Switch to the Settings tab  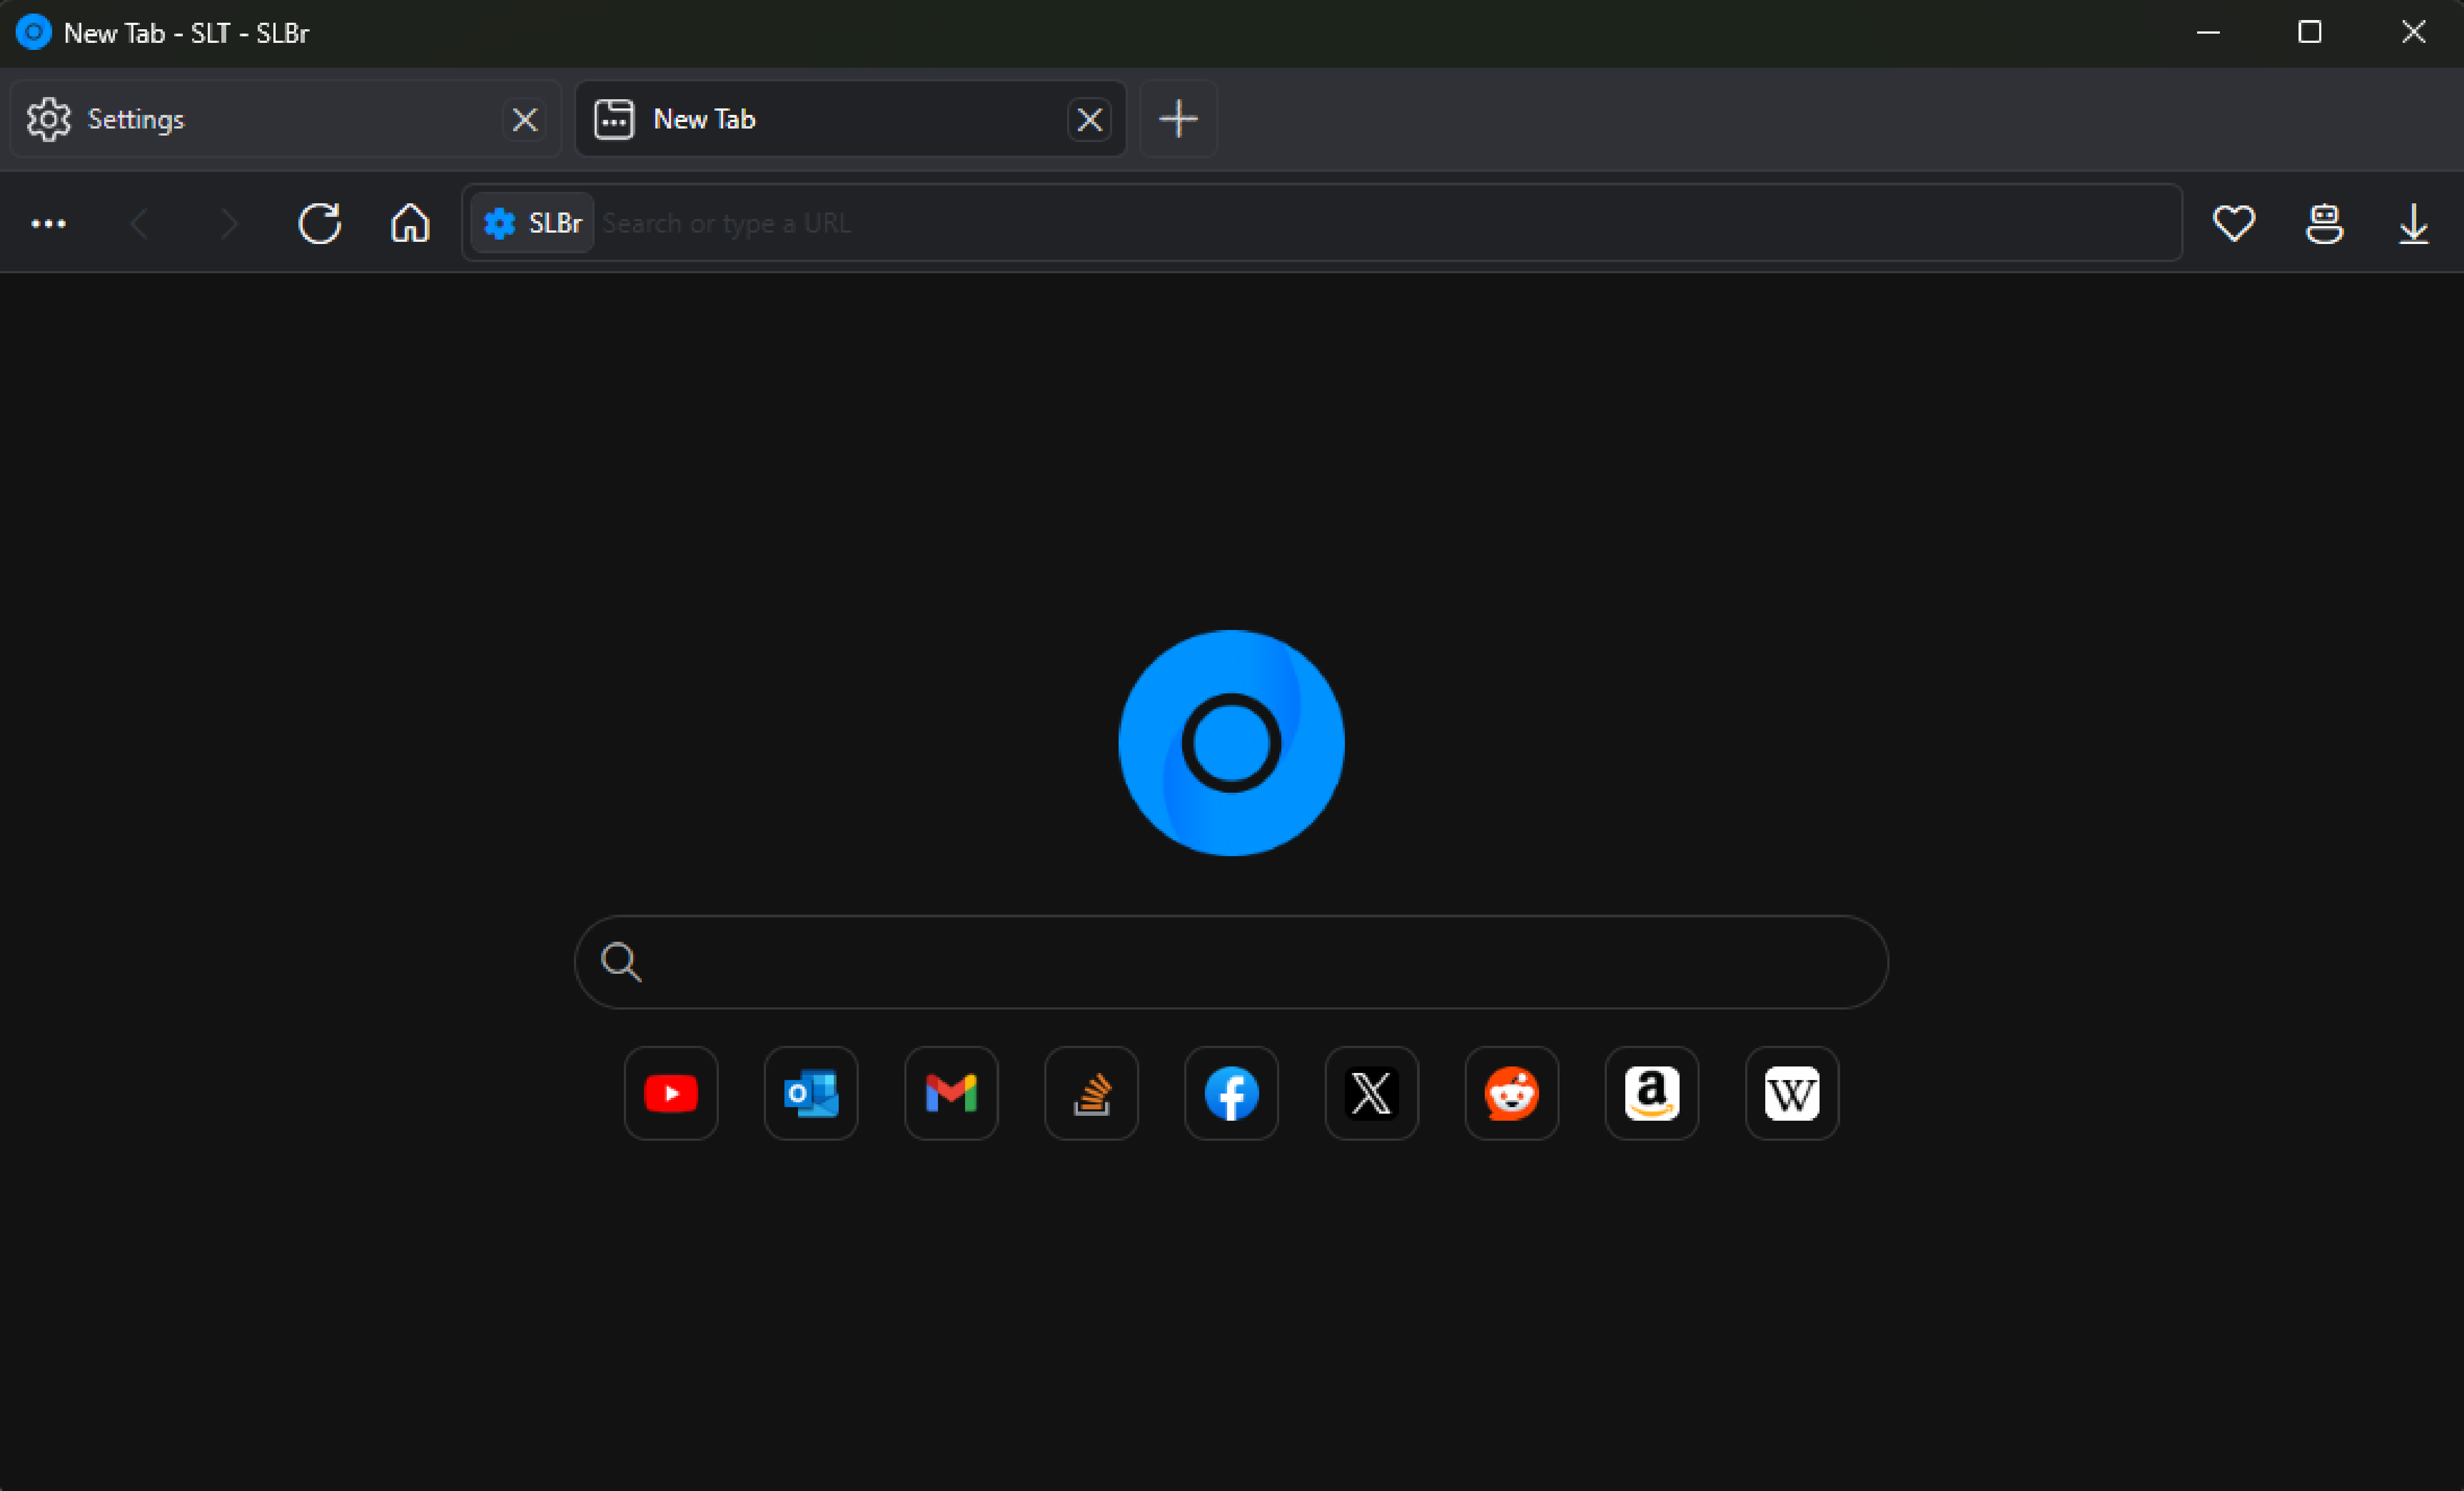260,119
